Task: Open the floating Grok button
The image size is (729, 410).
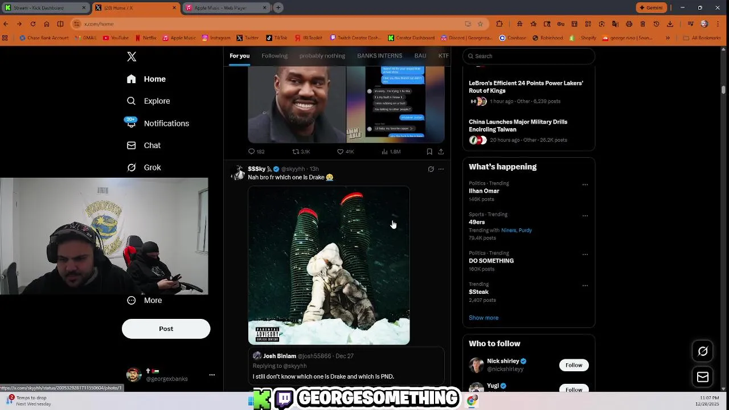Action: pyautogui.click(x=703, y=351)
